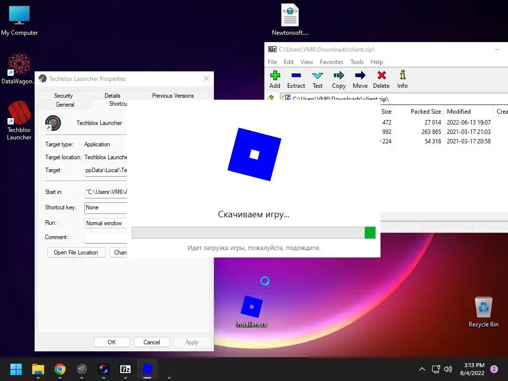Image resolution: width=508 pixels, height=381 pixels.
Task: Select the Newtonsoft file on desktop
Action: [x=290, y=19]
